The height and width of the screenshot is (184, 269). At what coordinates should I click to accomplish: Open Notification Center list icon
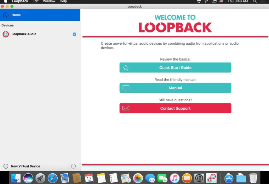click(262, 1)
